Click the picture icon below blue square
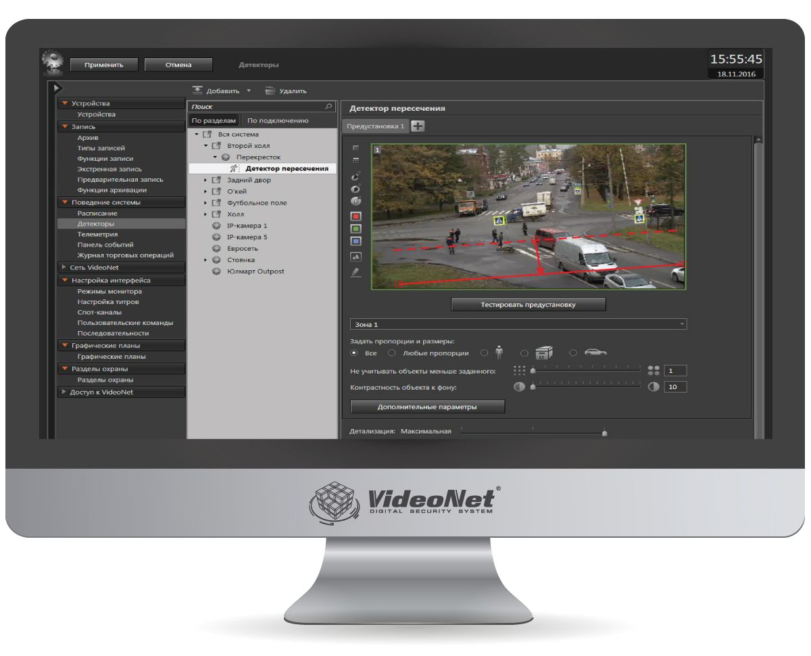The width and height of the screenshot is (811, 656). (x=356, y=257)
